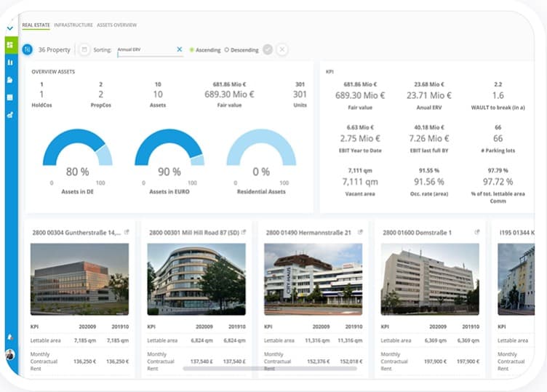Click the Hermannstraße 21 property title
This screenshot has width=547, height=392.
308,233
